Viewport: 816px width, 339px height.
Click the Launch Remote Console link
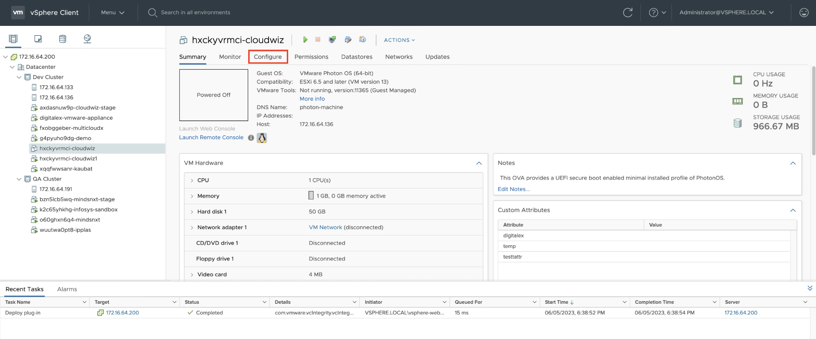211,137
